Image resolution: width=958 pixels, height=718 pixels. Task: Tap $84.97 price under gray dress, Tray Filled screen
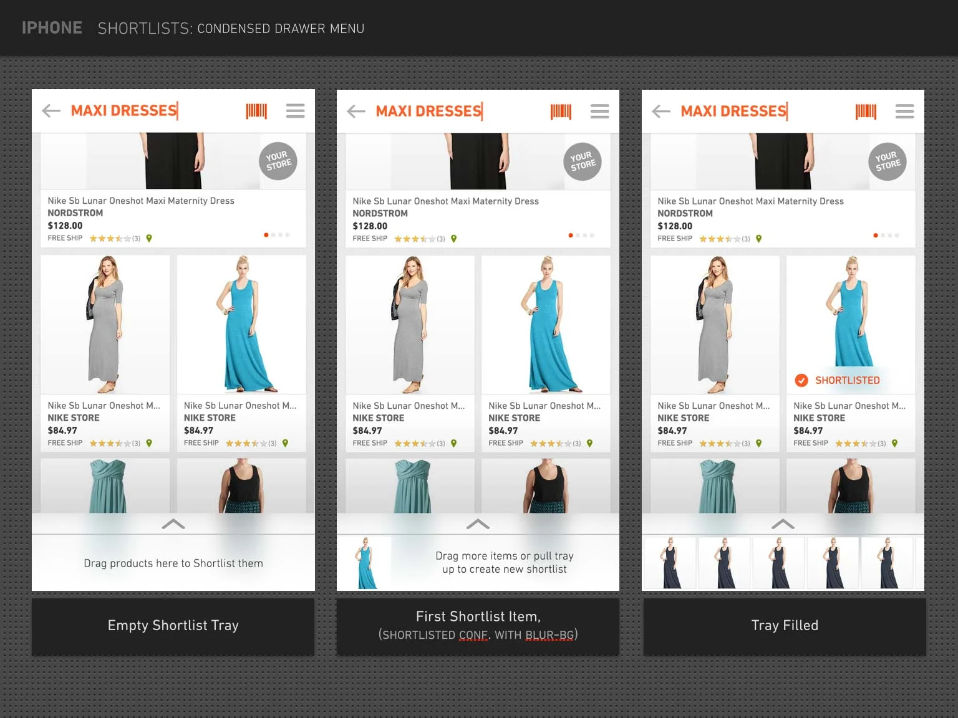coord(672,431)
